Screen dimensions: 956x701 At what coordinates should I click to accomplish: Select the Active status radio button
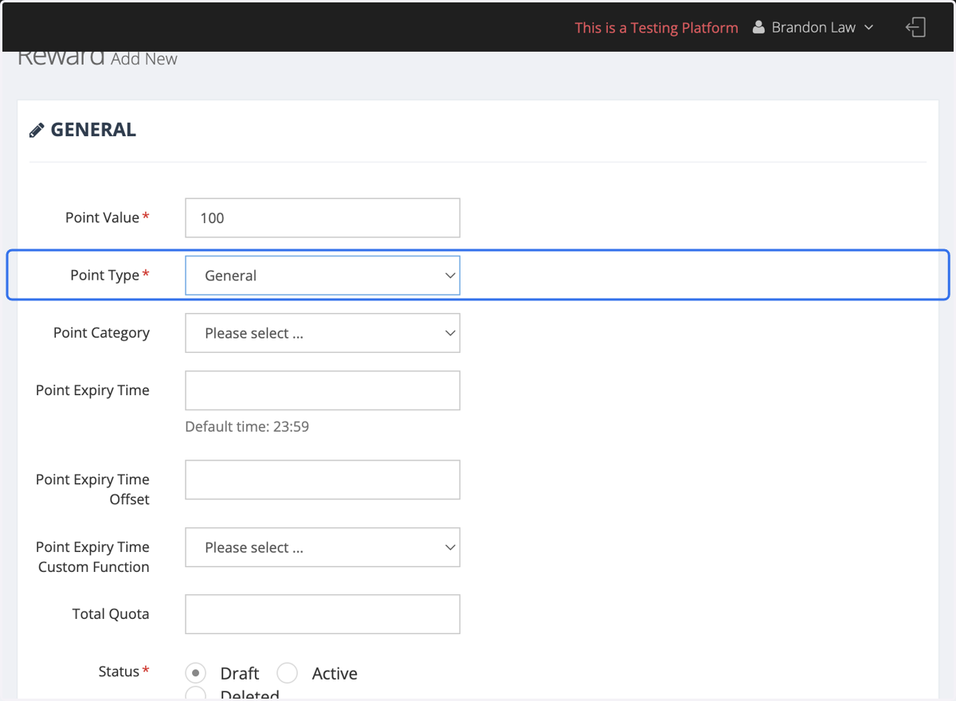tap(287, 673)
